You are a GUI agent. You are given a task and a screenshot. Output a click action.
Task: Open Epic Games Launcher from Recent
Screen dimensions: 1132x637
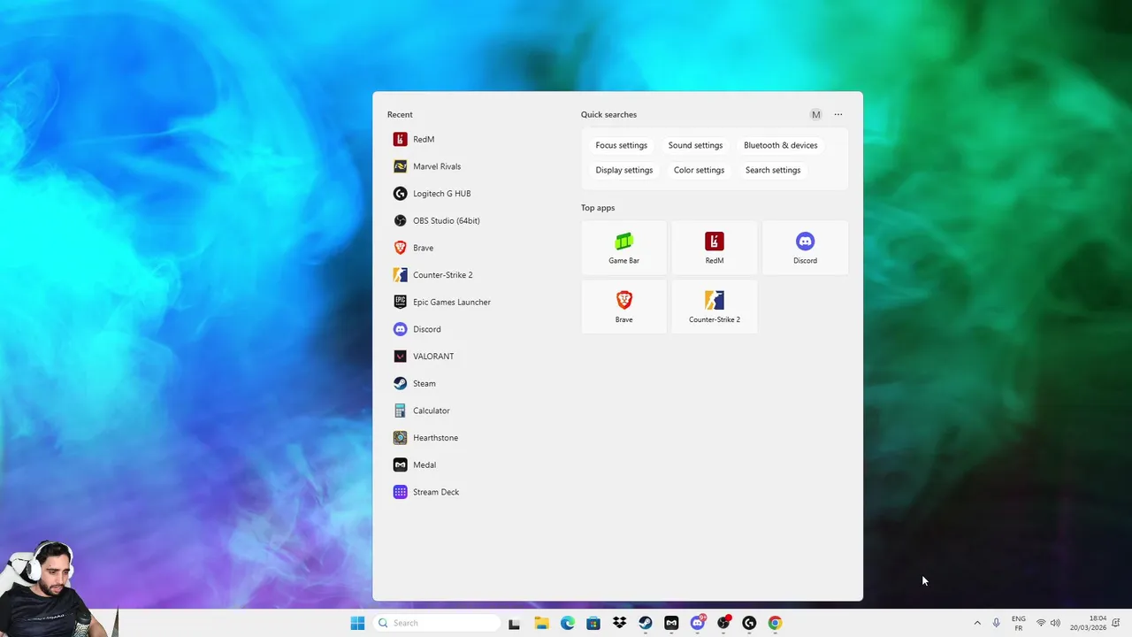coord(478,302)
